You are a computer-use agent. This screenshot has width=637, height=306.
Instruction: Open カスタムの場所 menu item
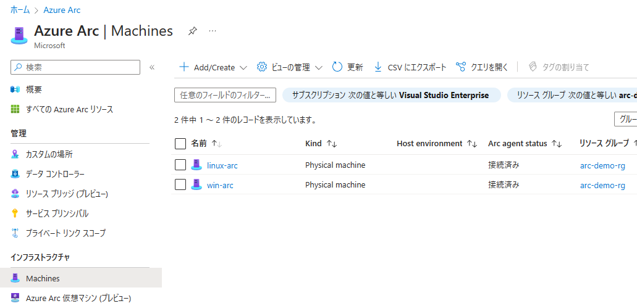49,154
